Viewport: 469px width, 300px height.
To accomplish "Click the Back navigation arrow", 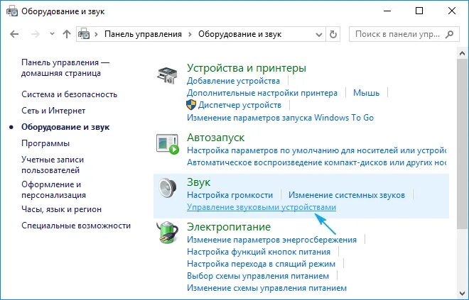I will (14, 34).
